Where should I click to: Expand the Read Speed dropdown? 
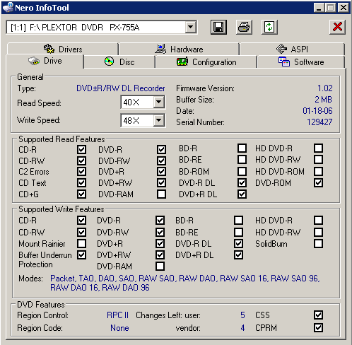(x=159, y=102)
